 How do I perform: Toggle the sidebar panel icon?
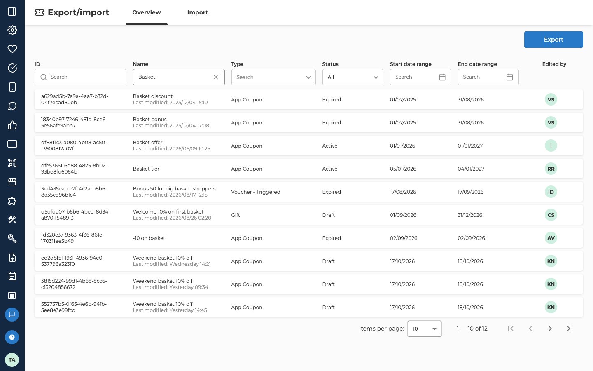[x=12, y=12]
